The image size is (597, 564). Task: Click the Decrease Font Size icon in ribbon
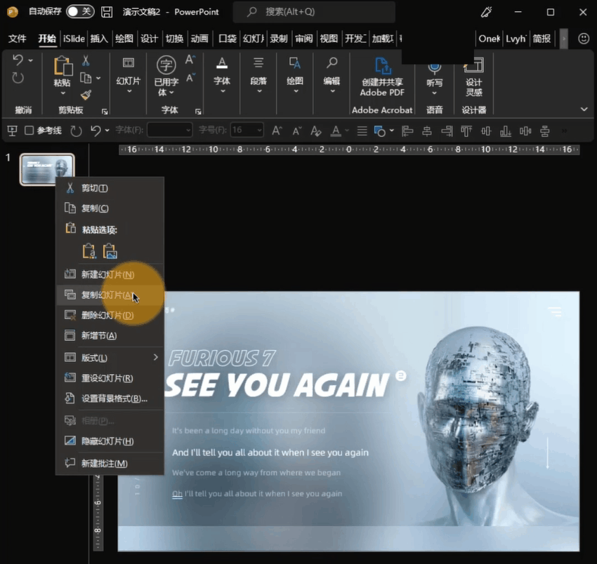190,78
